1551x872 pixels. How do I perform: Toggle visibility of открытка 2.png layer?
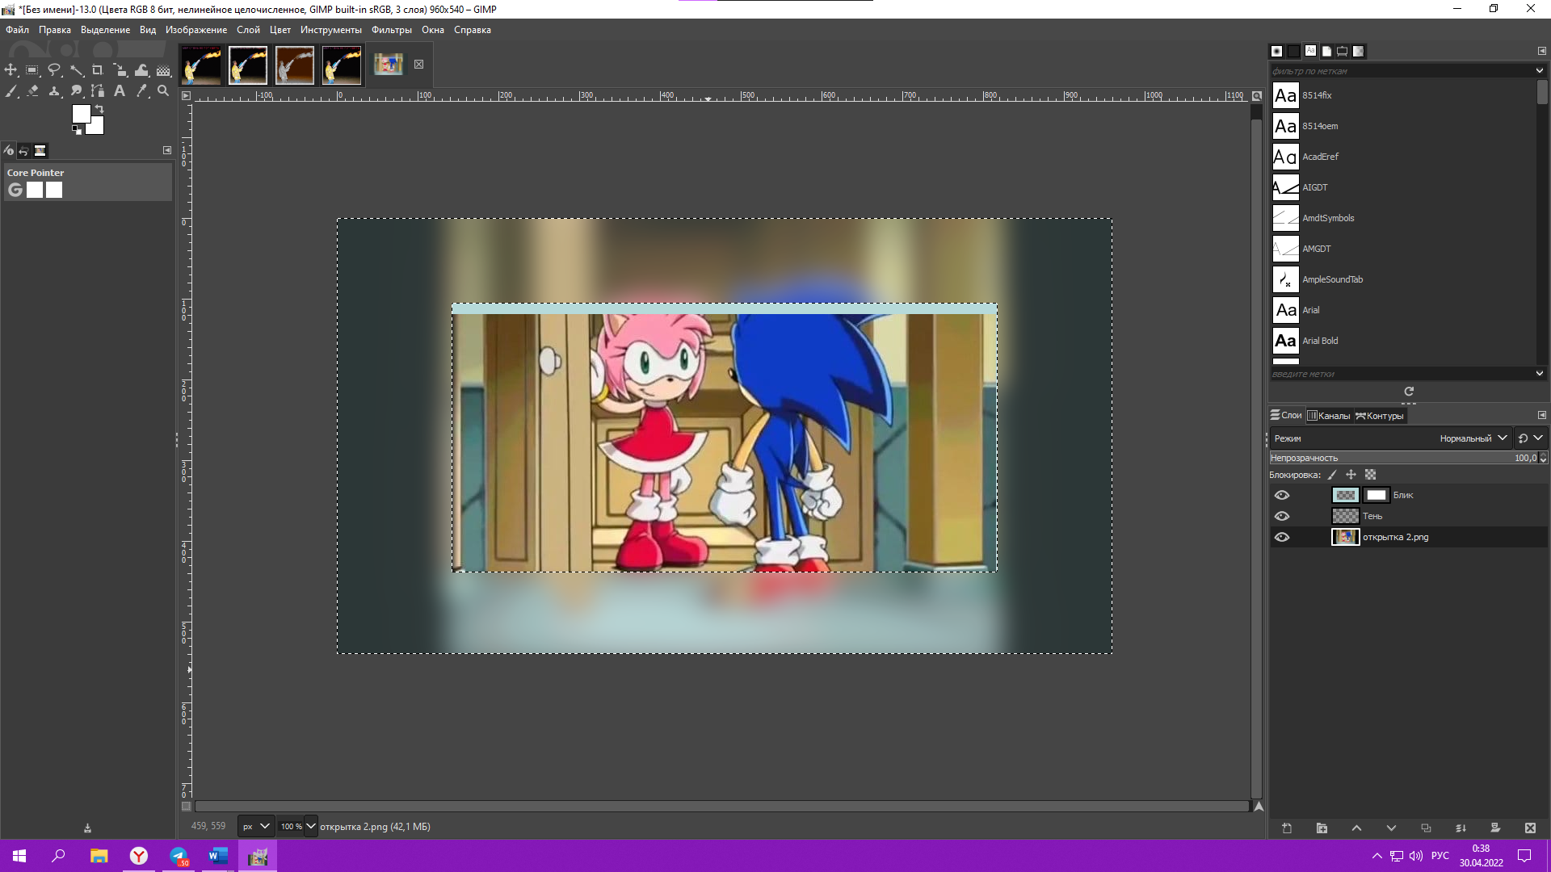pos(1282,537)
